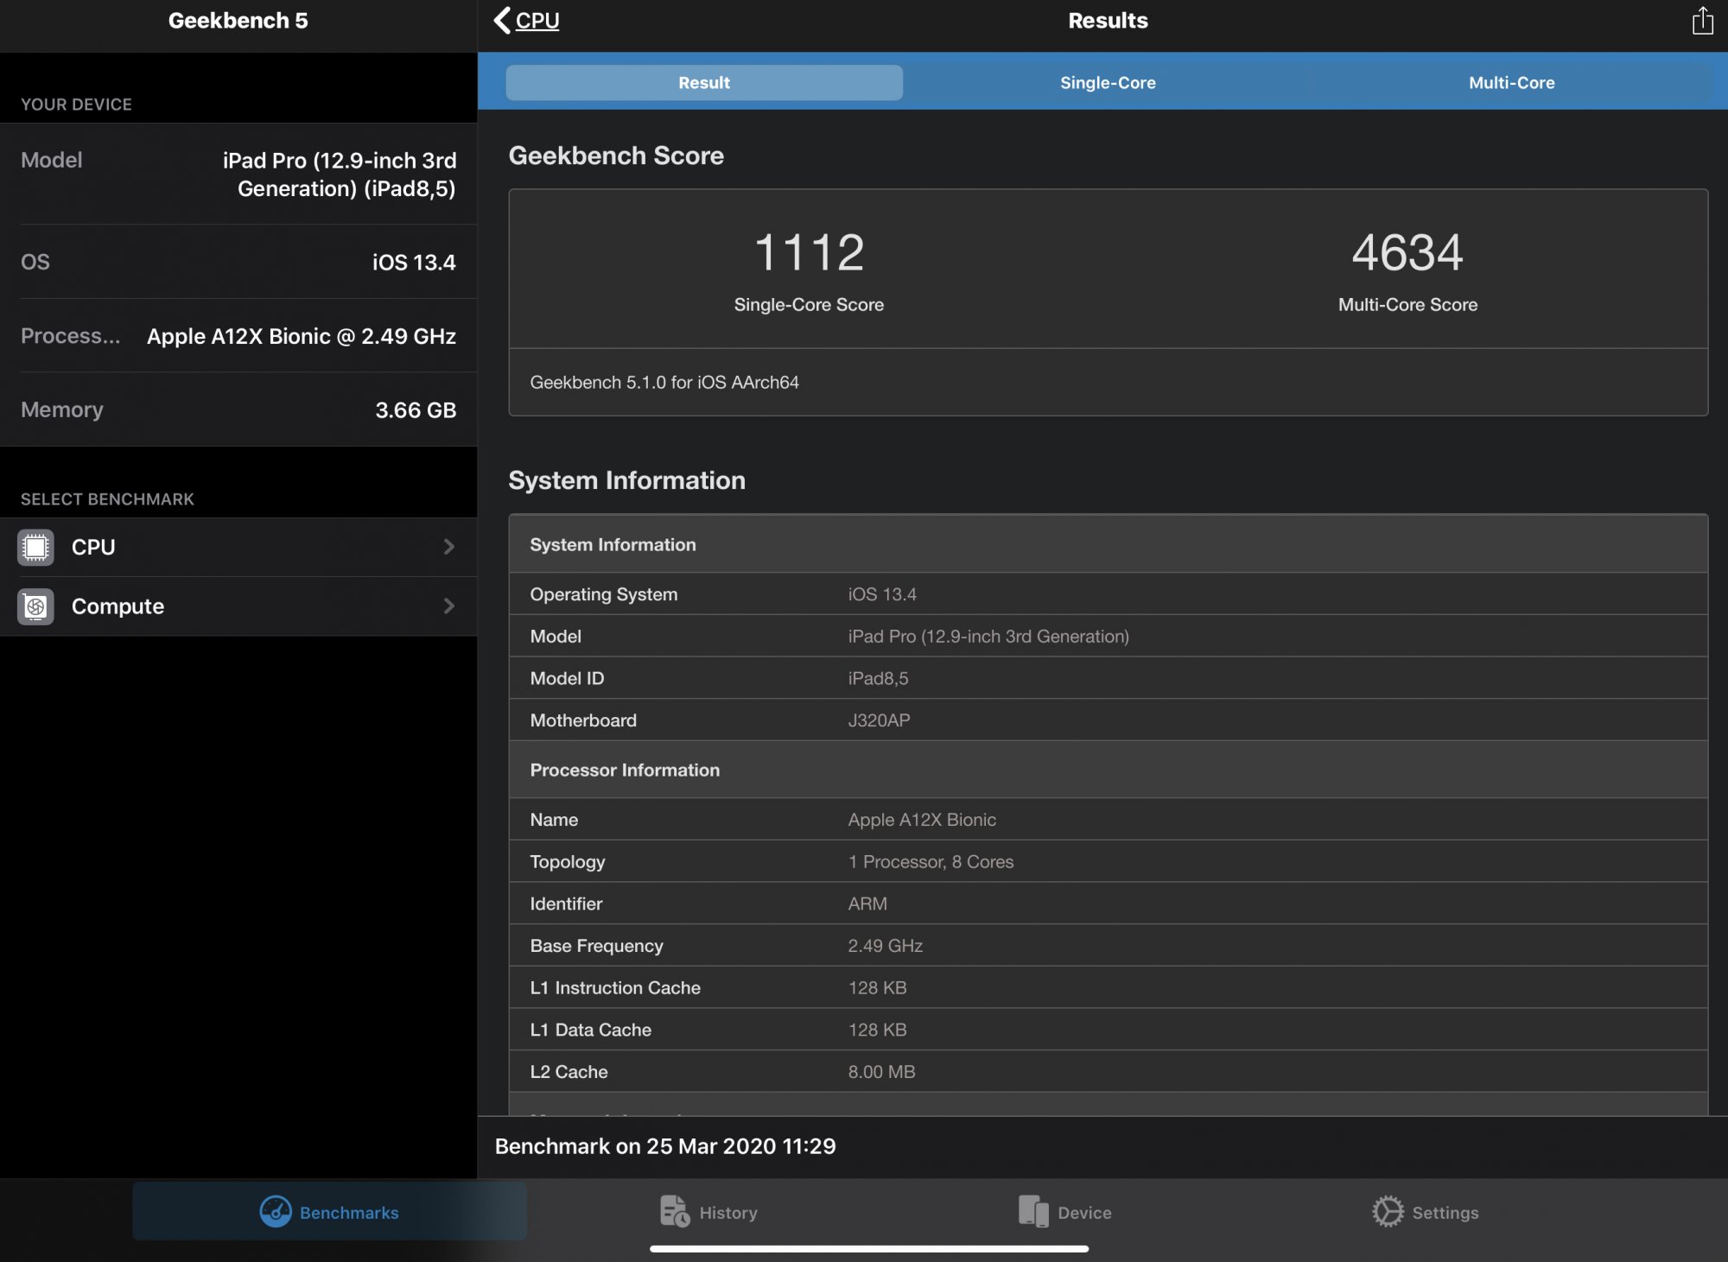This screenshot has height=1262, width=1728.
Task: Click the 'Single-Core Score' caption
Action: click(809, 305)
